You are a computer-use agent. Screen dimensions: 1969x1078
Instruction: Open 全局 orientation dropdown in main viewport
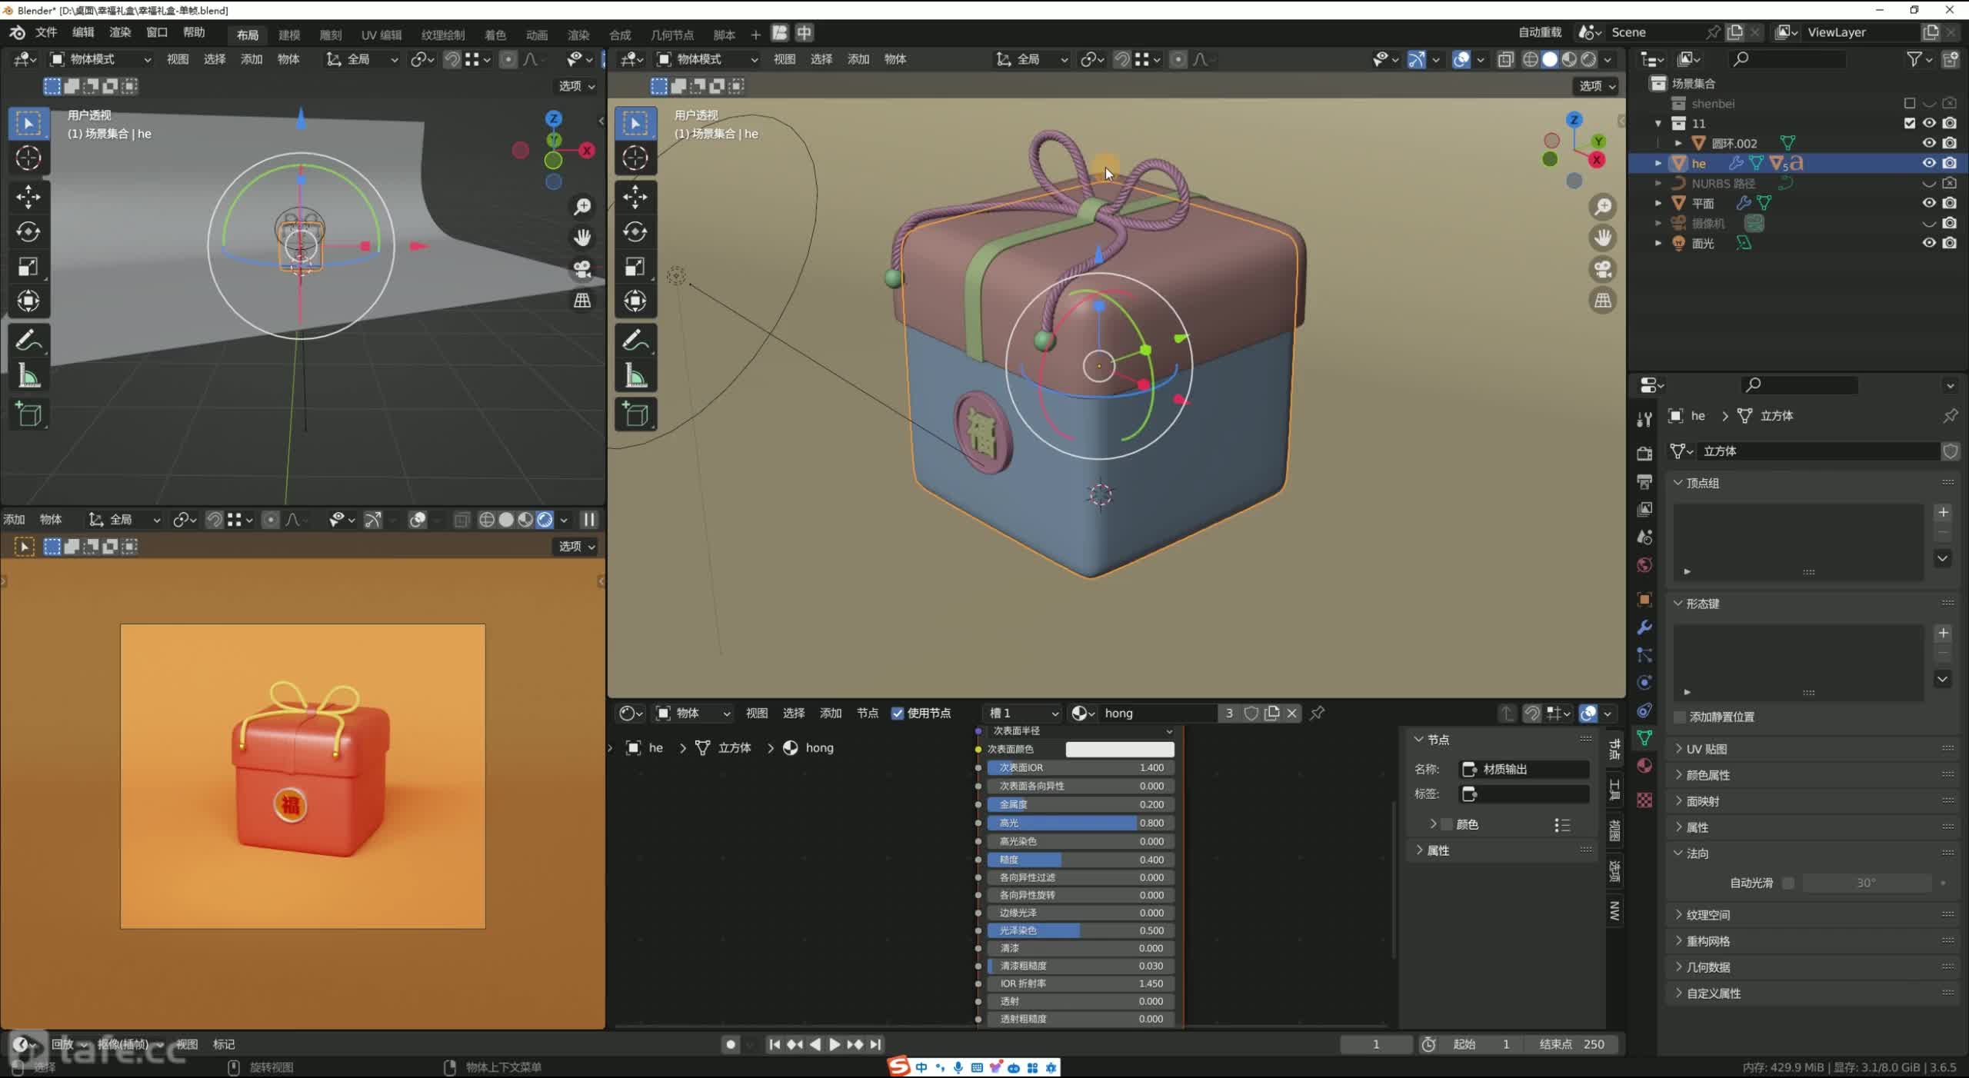point(1032,59)
